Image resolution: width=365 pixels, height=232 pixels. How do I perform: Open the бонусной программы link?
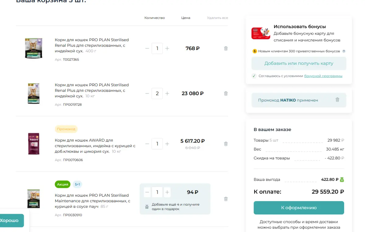(323, 76)
